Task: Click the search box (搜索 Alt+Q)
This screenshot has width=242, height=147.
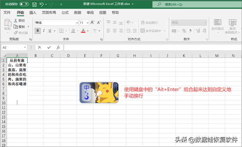Action: coord(197,4)
